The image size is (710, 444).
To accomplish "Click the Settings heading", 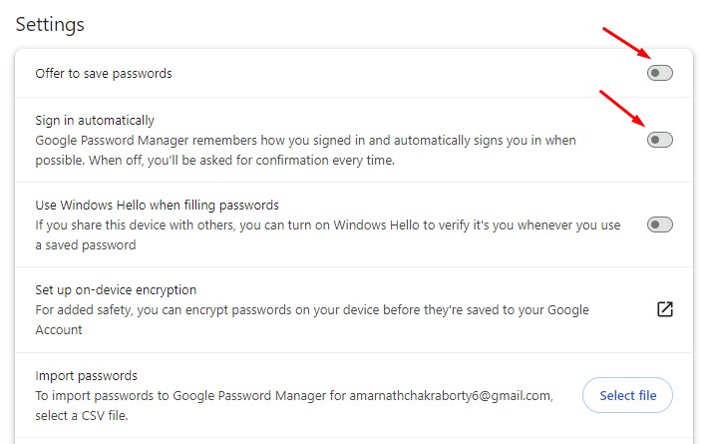I will (x=50, y=23).
